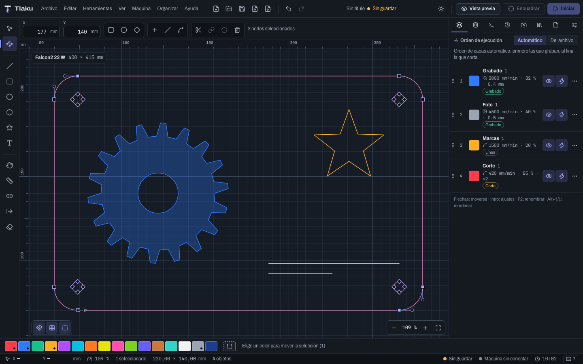583x364 pixels.
Task: Click the yellow color swatch in palette
Action: [104, 346]
